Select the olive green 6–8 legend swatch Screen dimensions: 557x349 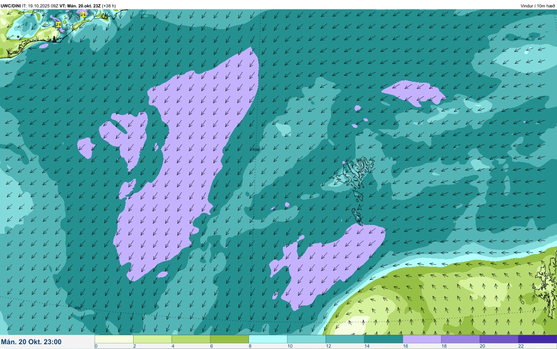click(229, 339)
